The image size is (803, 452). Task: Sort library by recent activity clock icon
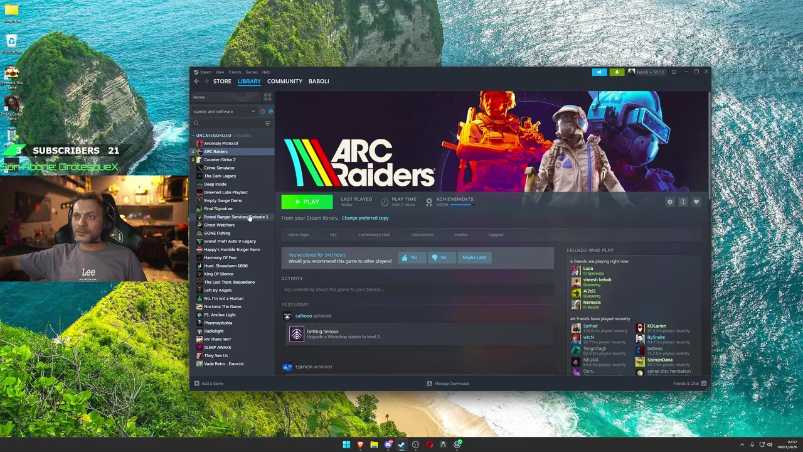coord(263,112)
